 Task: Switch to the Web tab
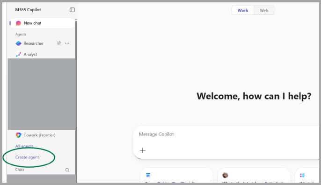click(264, 10)
